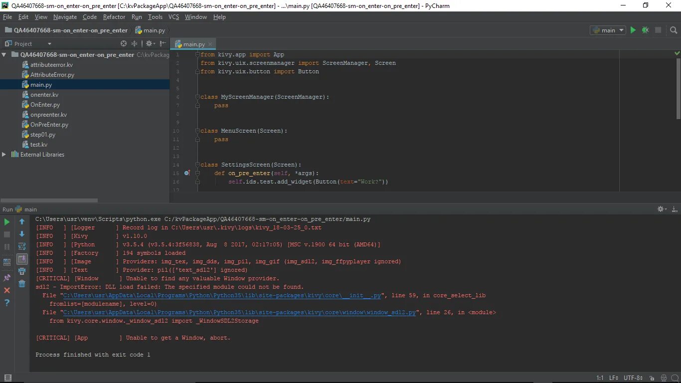Click the green inspection checkmark in editor
Image resolution: width=681 pixels, height=383 pixels.
pos(677,53)
